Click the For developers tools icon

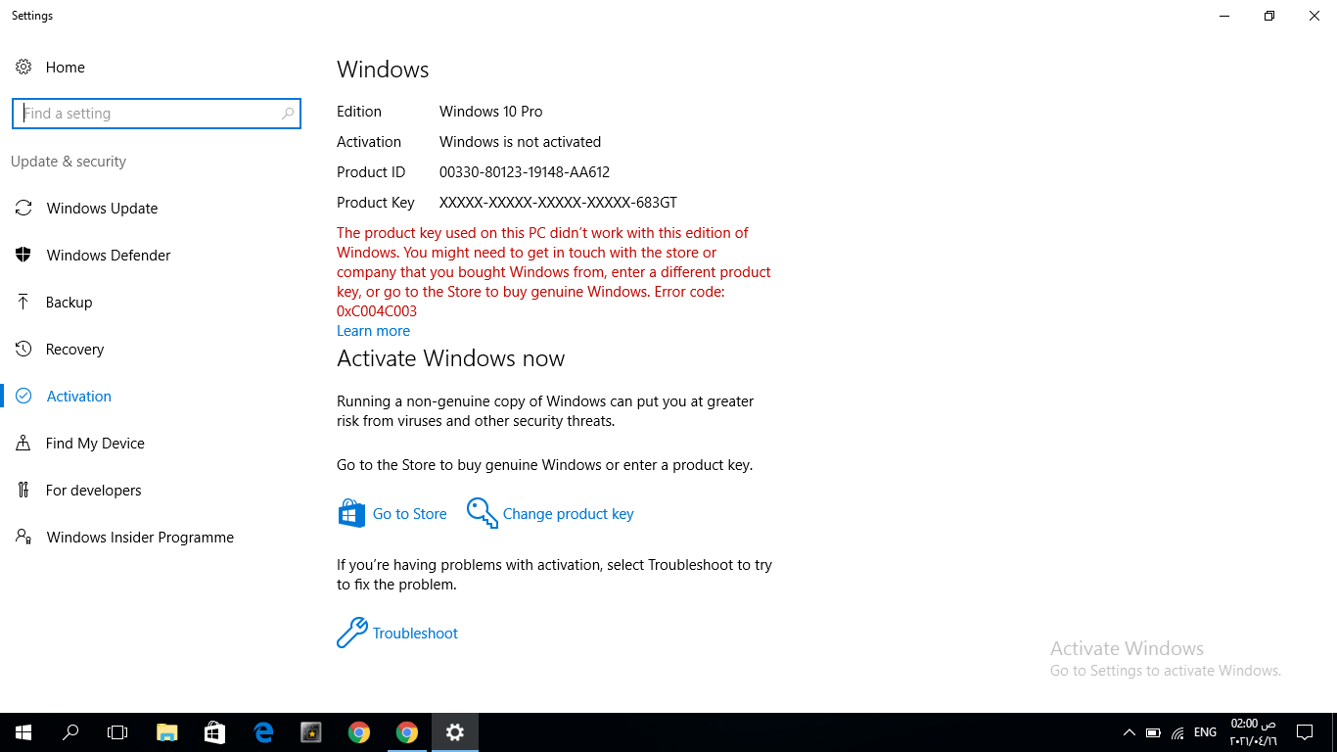coord(23,490)
